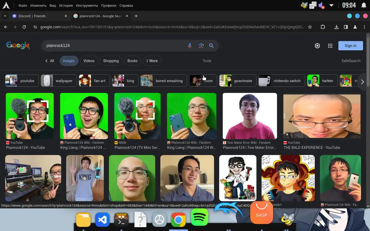
Task: Open a new browser tab
Action: pos(136,16)
